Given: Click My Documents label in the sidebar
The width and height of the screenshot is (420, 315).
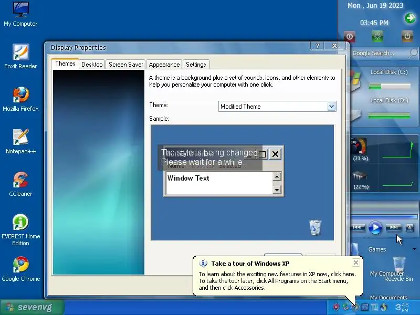Looking at the screenshot, I should tap(388, 297).
